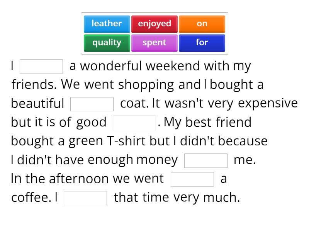Viewport: 309px width, 232px height.
Task: Select the red 'enjoyed' word tile
Action: pyautogui.click(x=154, y=24)
